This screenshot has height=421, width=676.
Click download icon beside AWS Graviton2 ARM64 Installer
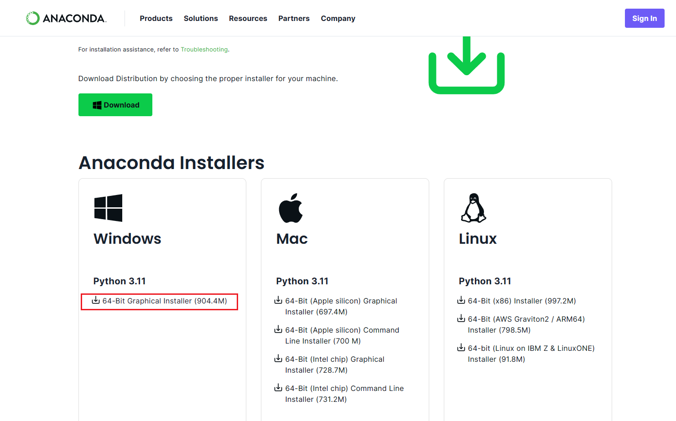pos(461,318)
